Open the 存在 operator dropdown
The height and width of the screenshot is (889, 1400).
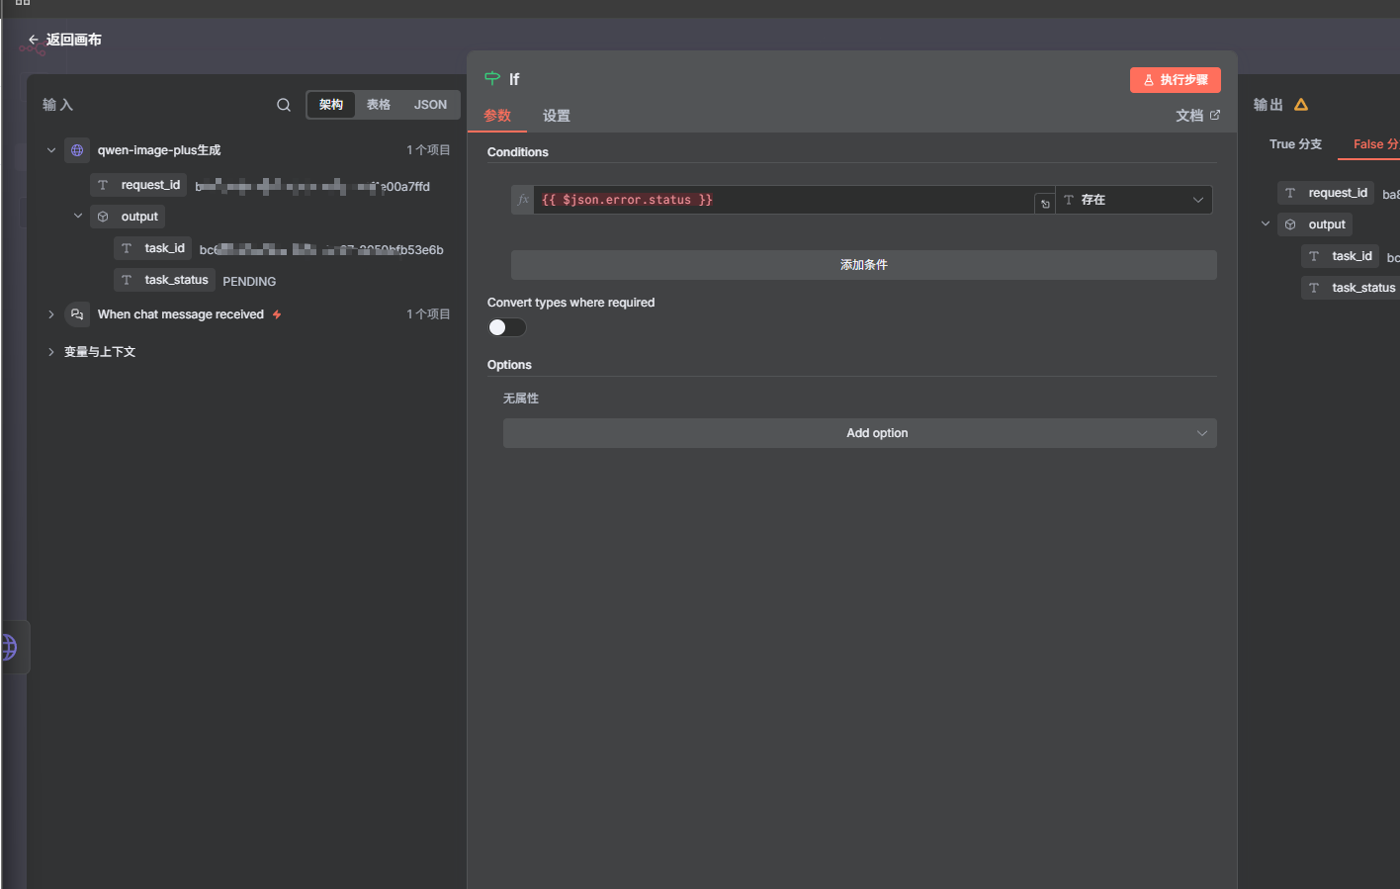[1134, 200]
